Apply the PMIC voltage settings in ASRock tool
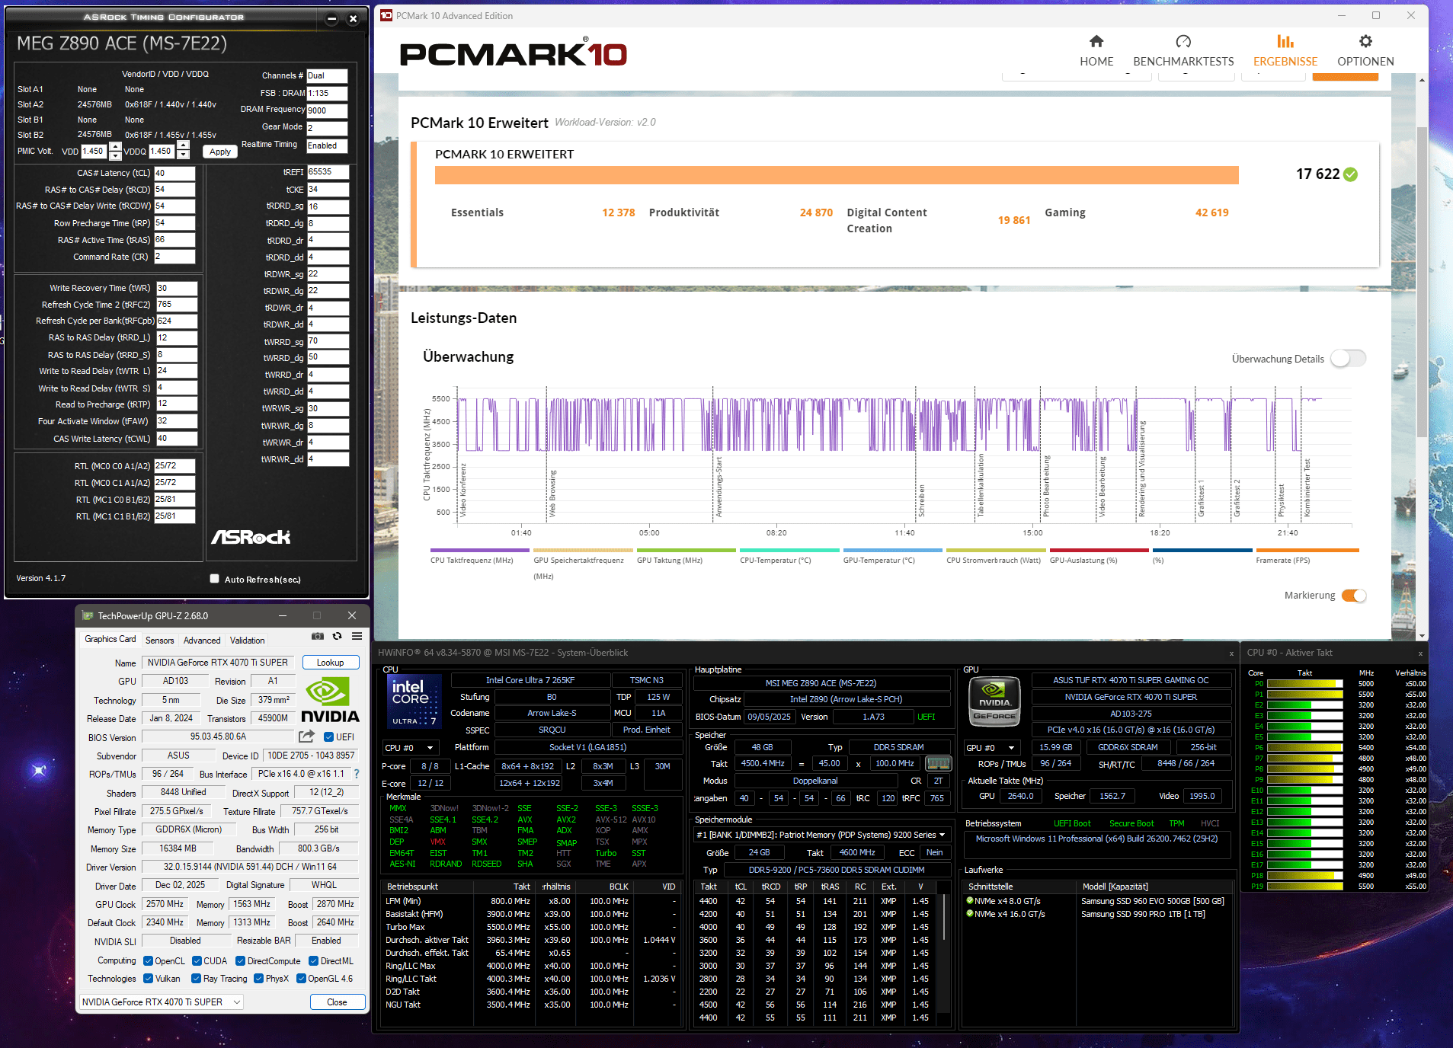The image size is (1453, 1048). (219, 152)
